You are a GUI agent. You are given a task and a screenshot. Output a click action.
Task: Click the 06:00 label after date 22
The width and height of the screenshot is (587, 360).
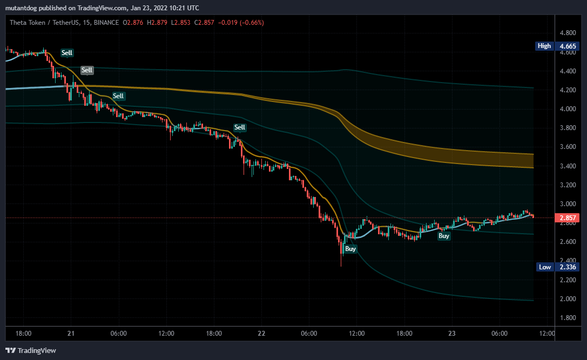[309, 334]
